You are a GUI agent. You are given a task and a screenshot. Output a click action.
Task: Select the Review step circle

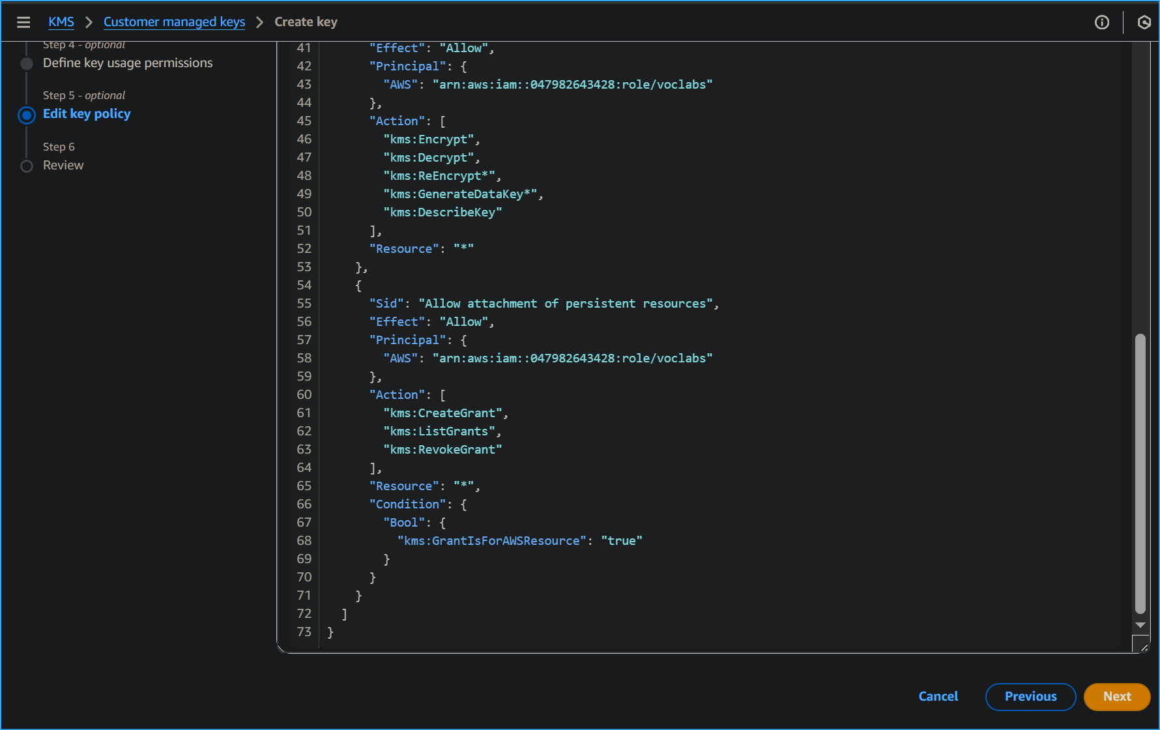pyautogui.click(x=27, y=166)
